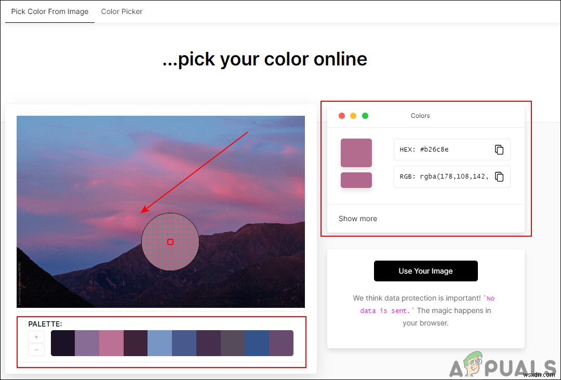Remove a palette color with minus button
Viewport: 561px width, 380px height.
tap(36, 349)
